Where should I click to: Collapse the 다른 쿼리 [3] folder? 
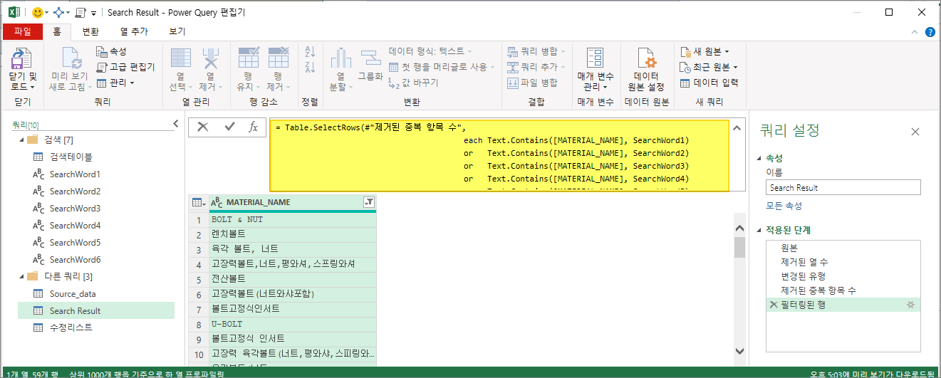(21, 276)
